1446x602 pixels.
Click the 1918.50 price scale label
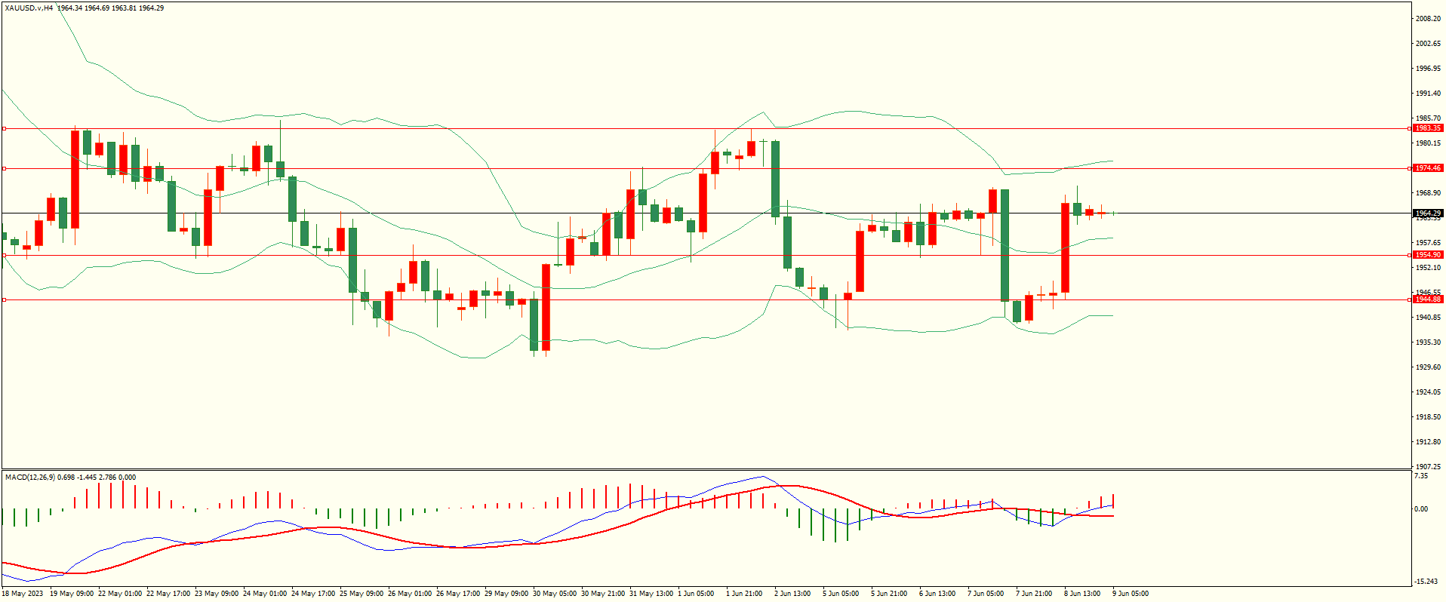point(1428,417)
